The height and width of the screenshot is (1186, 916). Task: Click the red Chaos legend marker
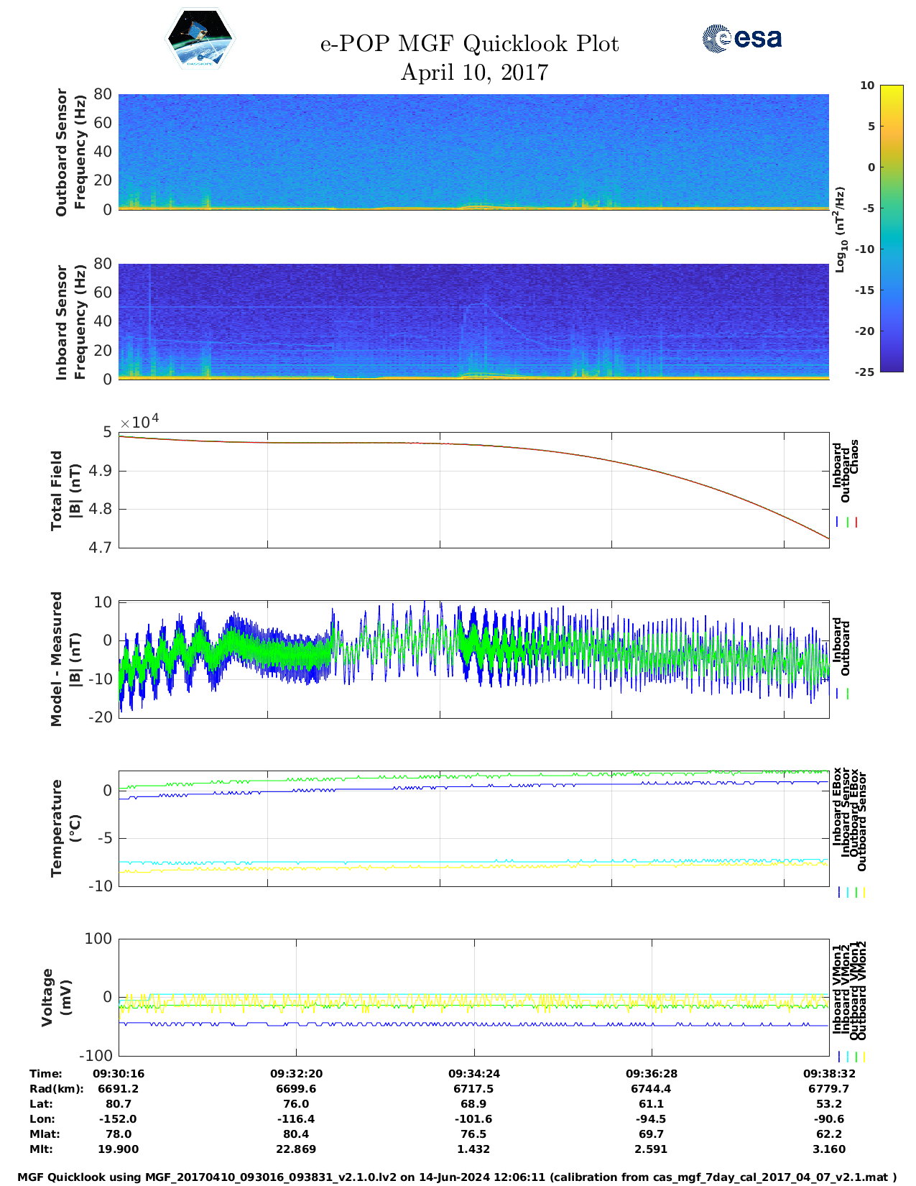(856, 523)
